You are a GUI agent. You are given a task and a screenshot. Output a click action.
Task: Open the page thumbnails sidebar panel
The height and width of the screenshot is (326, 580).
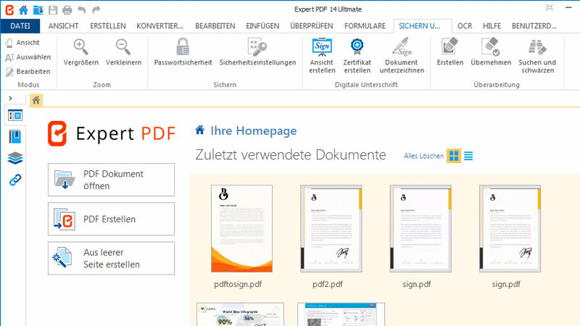point(15,116)
